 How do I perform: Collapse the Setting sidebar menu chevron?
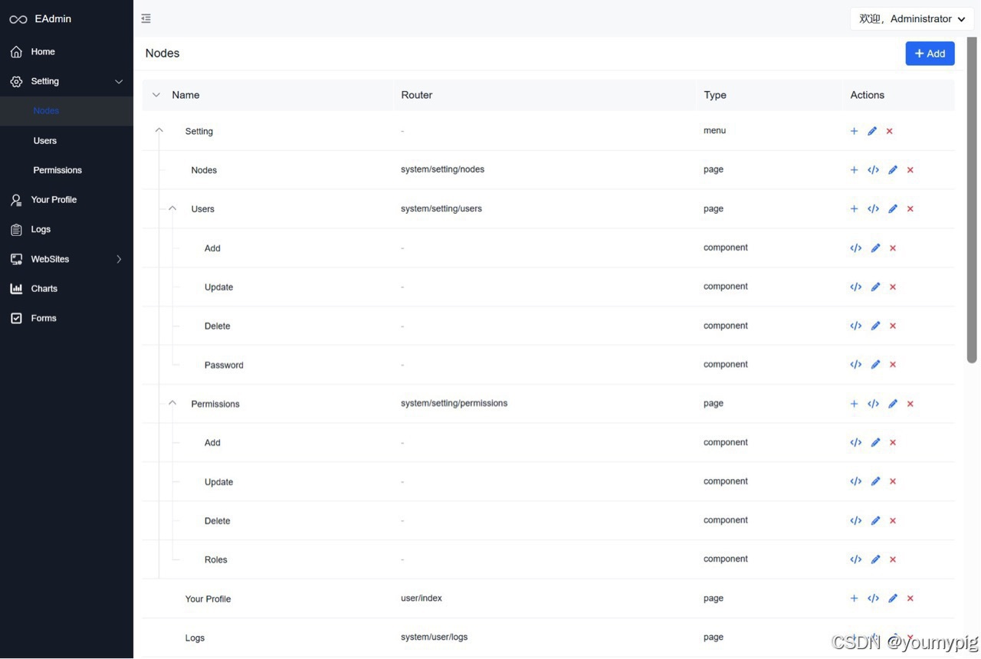(119, 81)
